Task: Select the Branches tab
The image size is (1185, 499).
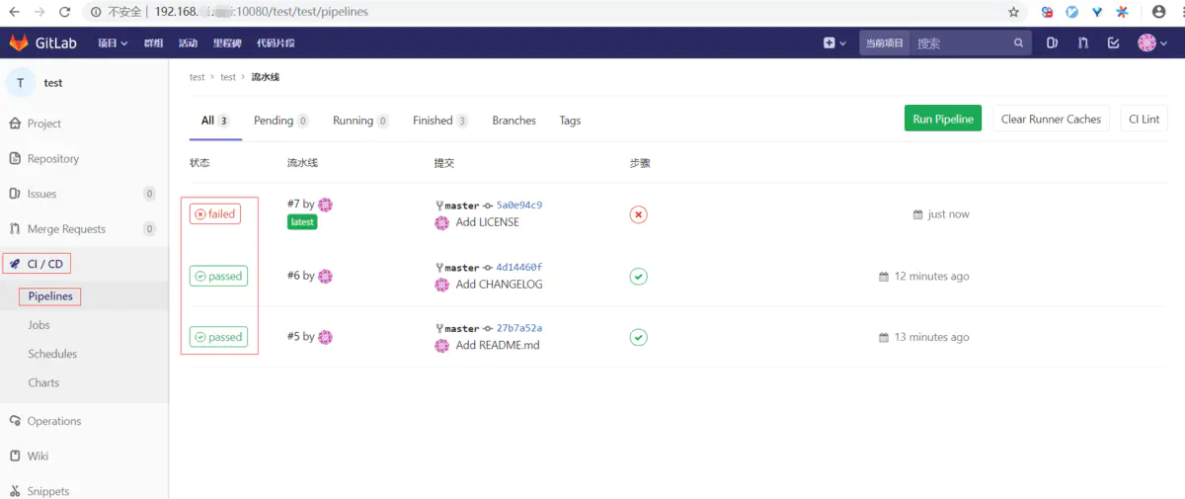Action: [513, 121]
